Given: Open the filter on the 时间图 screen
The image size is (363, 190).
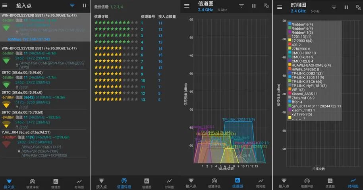Looking at the screenshot, I should 334,7.
